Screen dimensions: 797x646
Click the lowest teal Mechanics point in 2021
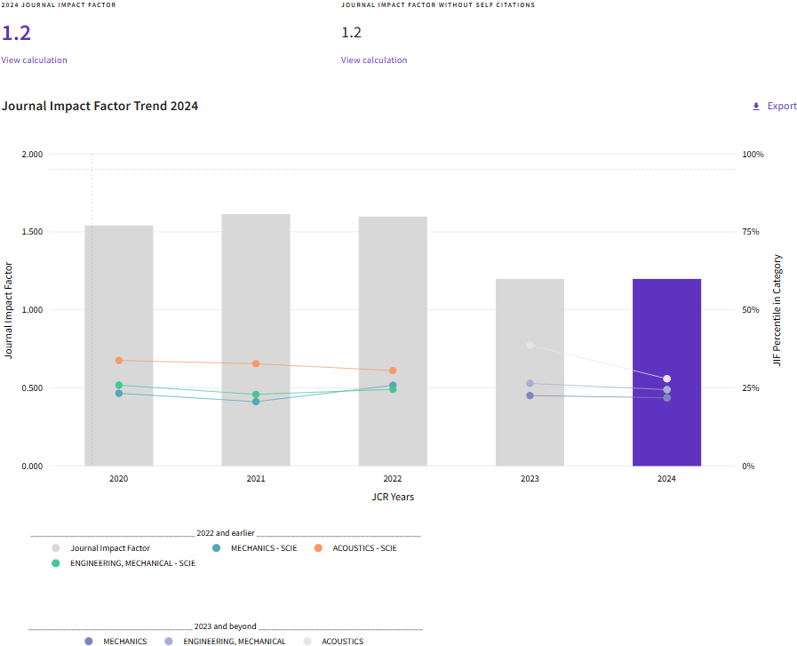click(x=256, y=402)
